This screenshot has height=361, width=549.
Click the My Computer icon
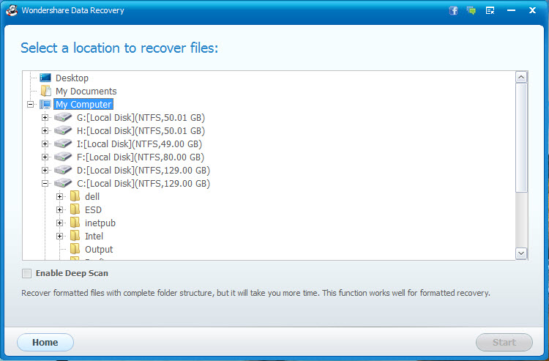click(45, 104)
